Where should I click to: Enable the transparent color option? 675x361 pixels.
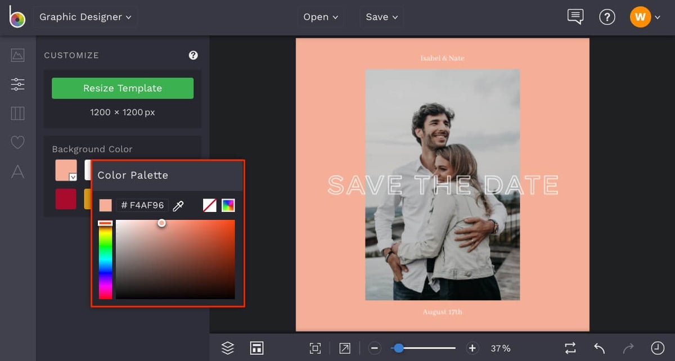[209, 205]
